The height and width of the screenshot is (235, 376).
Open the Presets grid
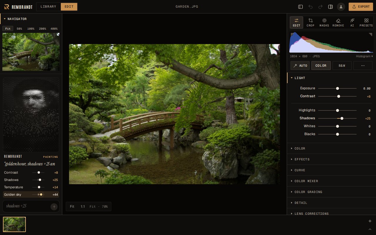click(366, 22)
